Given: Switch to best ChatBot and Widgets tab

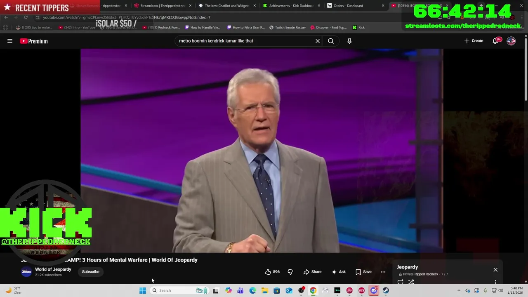Looking at the screenshot, I should [x=227, y=6].
